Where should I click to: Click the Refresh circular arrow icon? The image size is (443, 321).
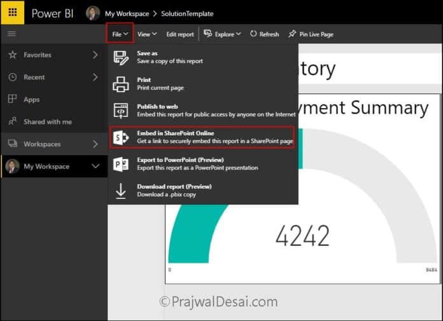[253, 34]
